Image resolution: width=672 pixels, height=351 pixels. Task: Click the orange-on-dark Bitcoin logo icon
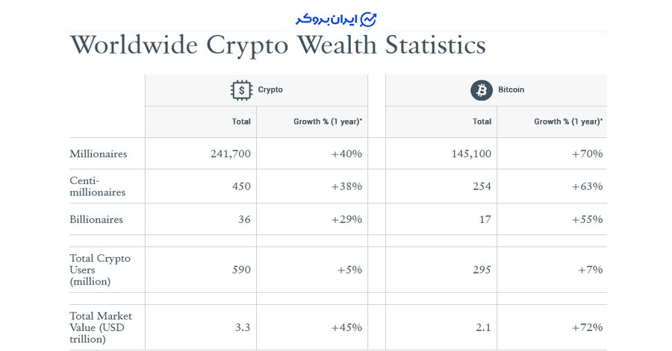482,90
